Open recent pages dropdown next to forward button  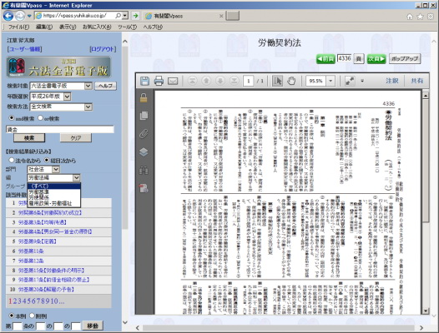tap(29, 16)
